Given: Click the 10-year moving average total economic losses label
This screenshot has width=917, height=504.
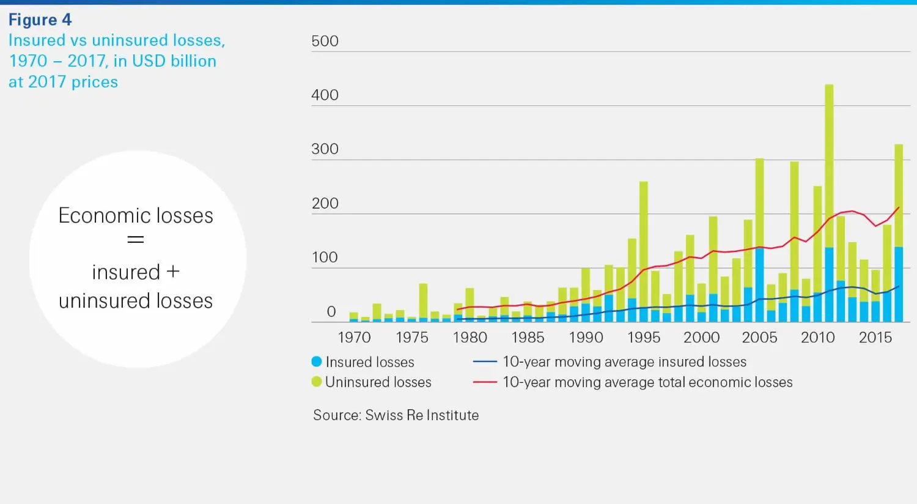Looking at the screenshot, I should [x=647, y=382].
